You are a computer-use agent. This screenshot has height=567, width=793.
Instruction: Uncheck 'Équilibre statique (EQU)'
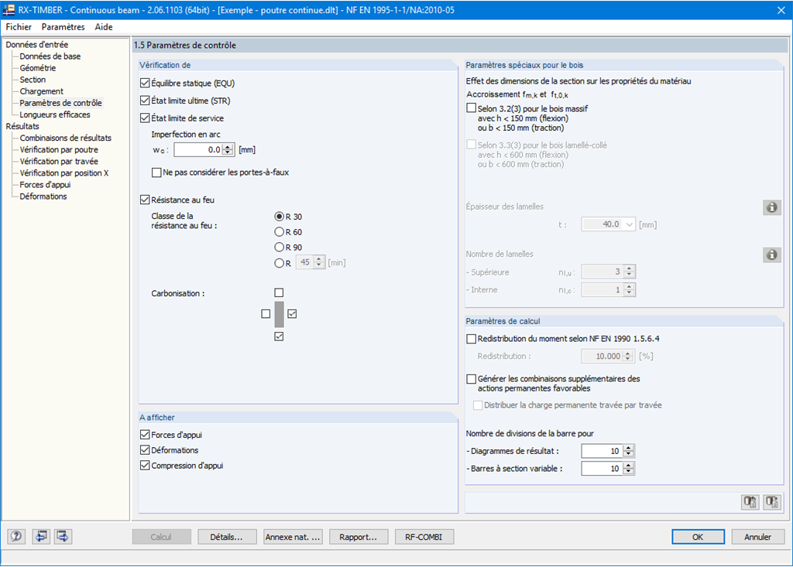pyautogui.click(x=144, y=83)
